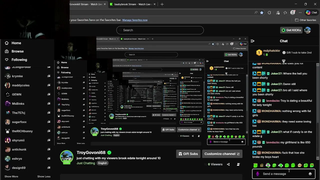The image size is (320, 180).
Task: Open Customize channel
Action: click(x=222, y=154)
